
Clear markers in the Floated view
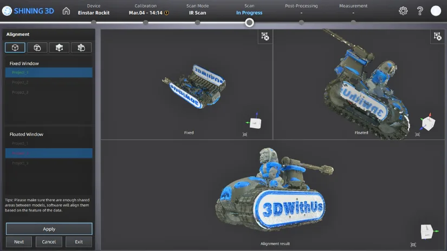point(437,36)
